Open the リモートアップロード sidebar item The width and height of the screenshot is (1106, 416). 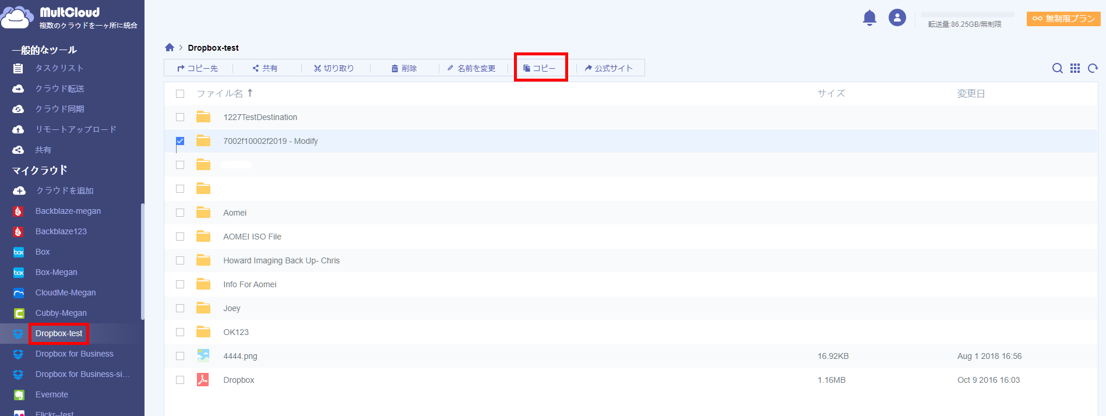(76, 129)
